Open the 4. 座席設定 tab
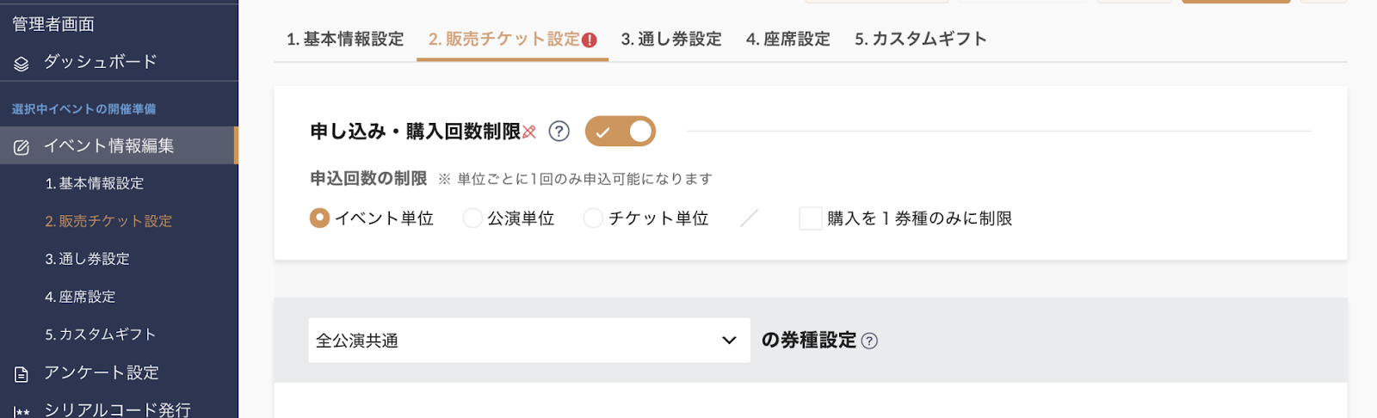Image resolution: width=1377 pixels, height=418 pixels. click(x=788, y=40)
